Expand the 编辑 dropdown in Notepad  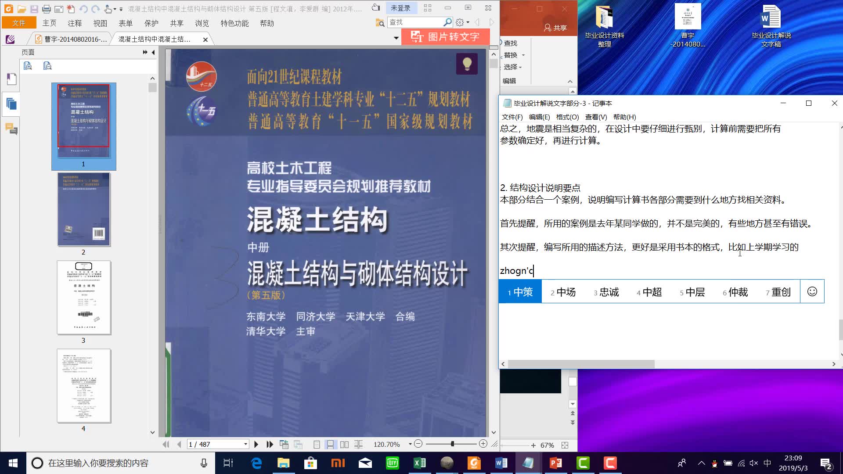pyautogui.click(x=538, y=117)
